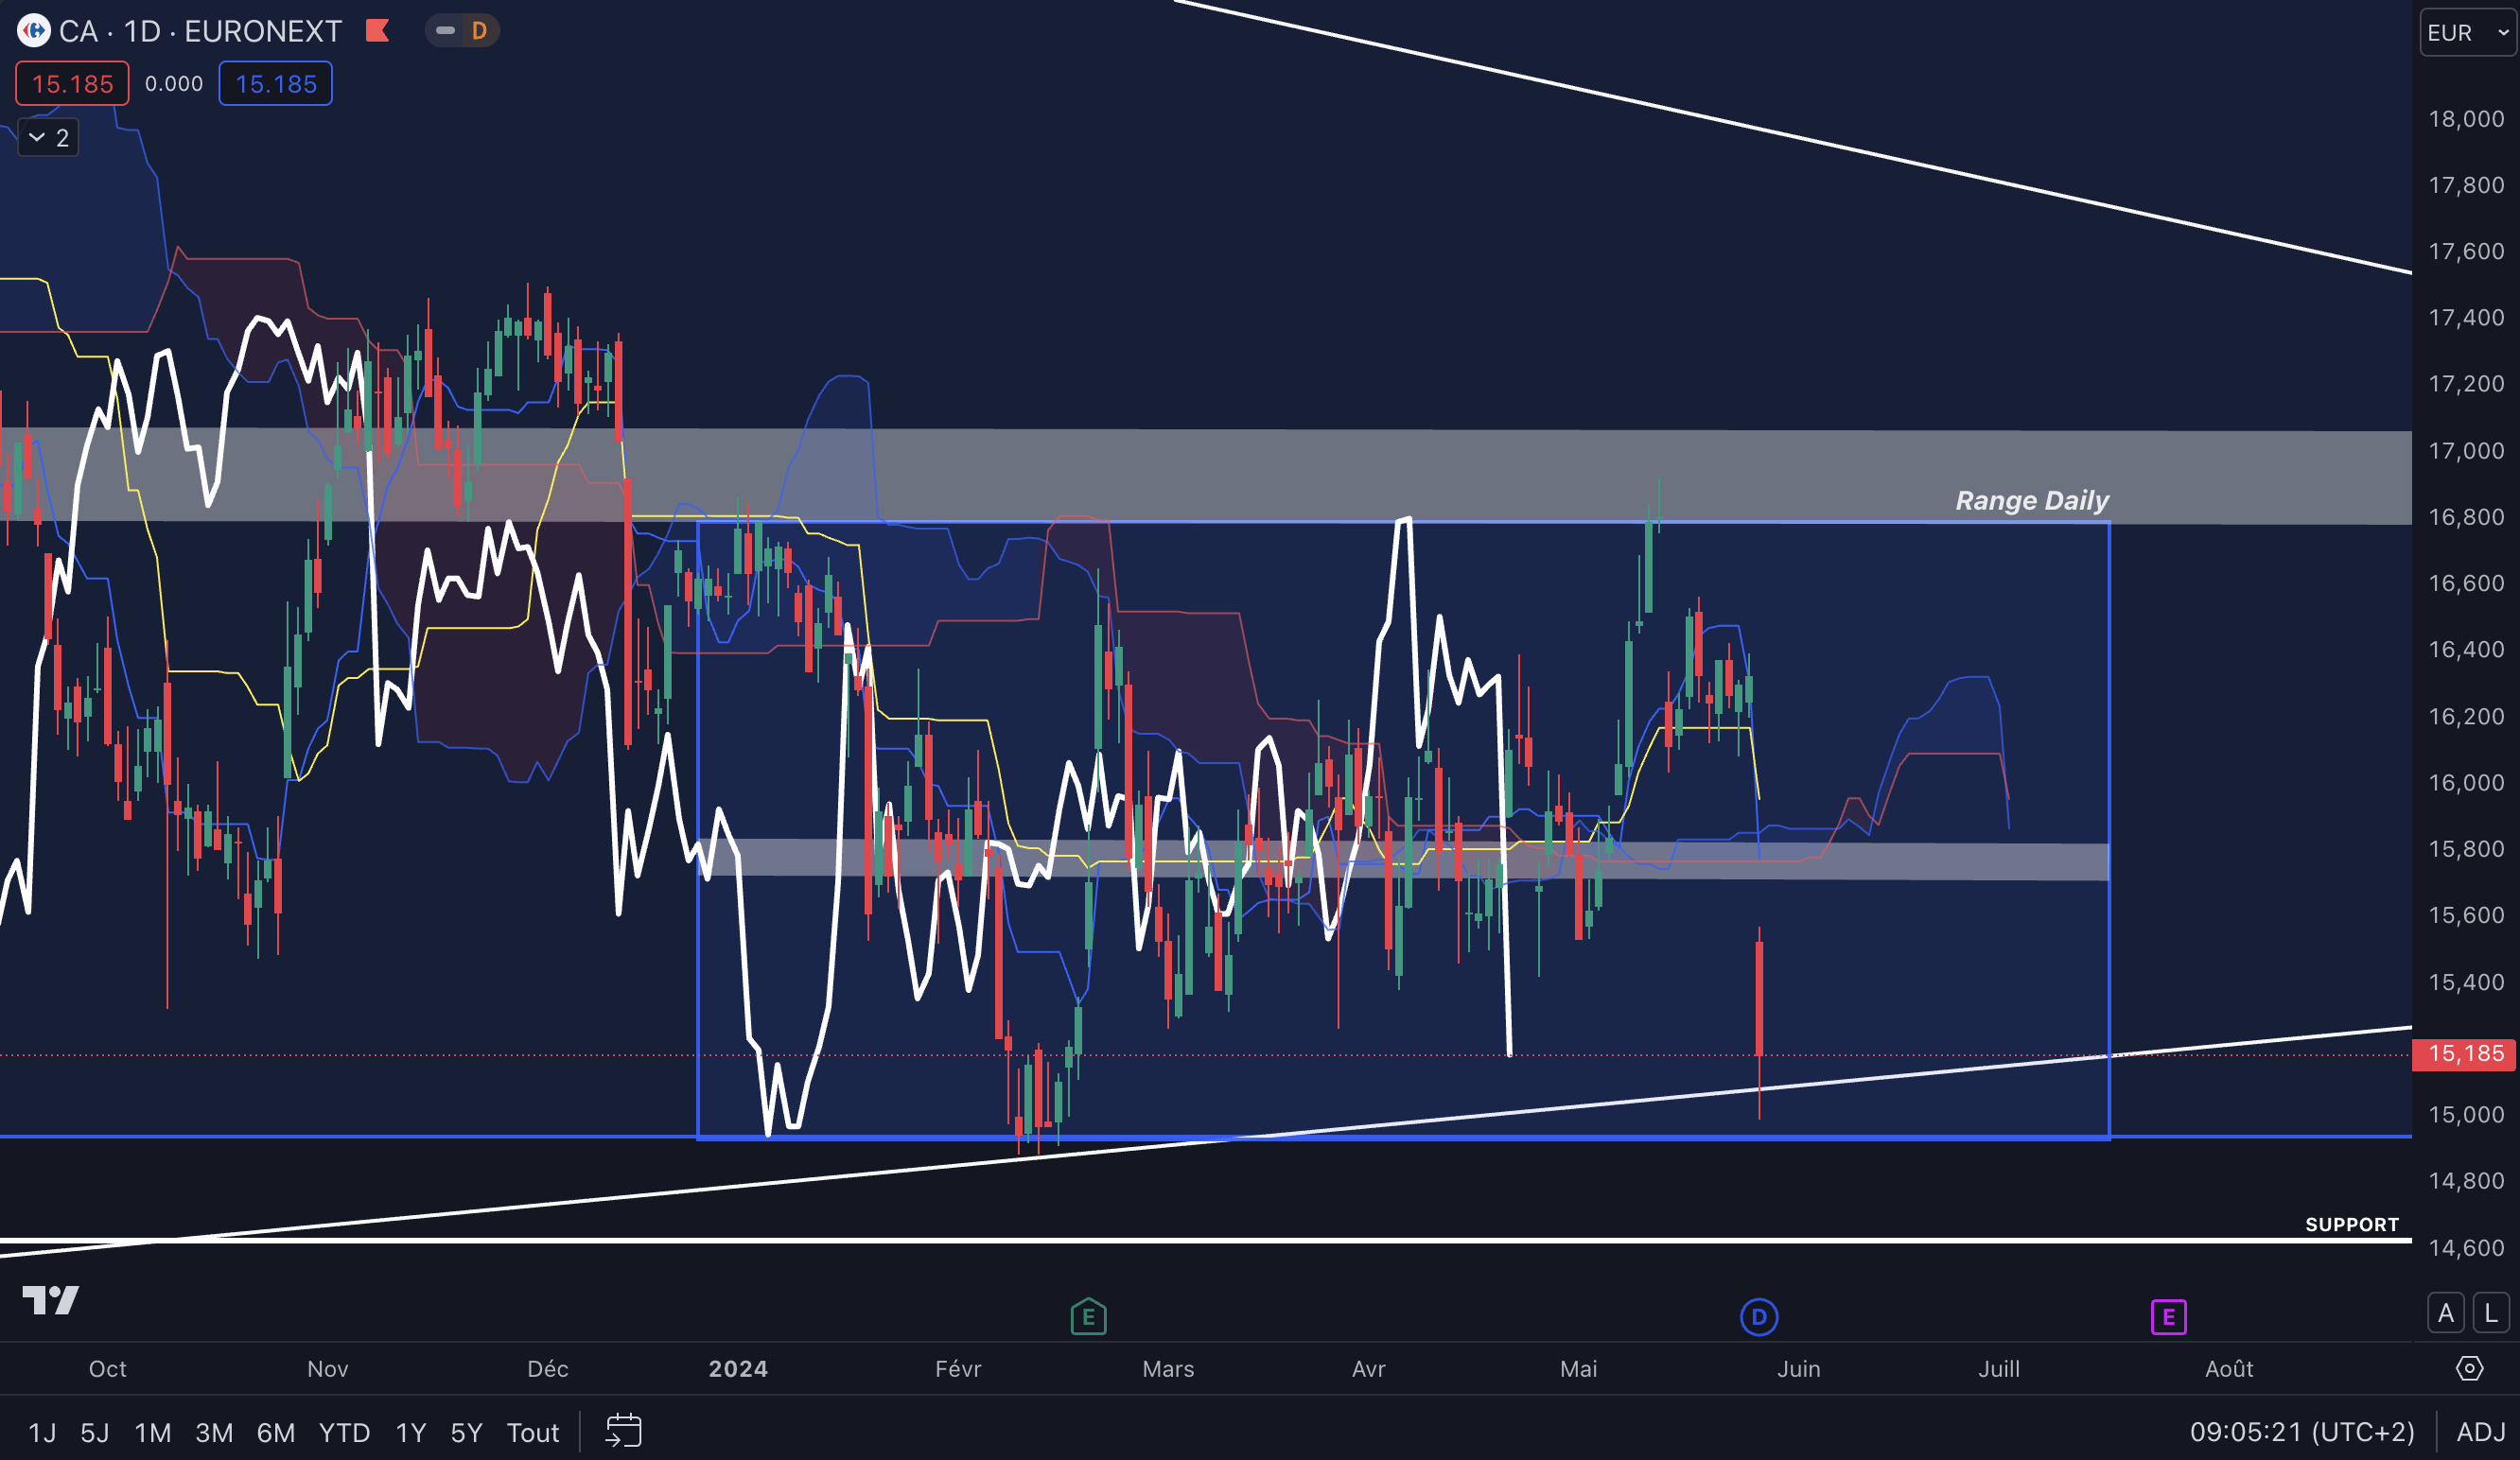The width and height of the screenshot is (2520, 1460).
Task: Click the 17,000 price axis label
Action: click(x=2466, y=451)
